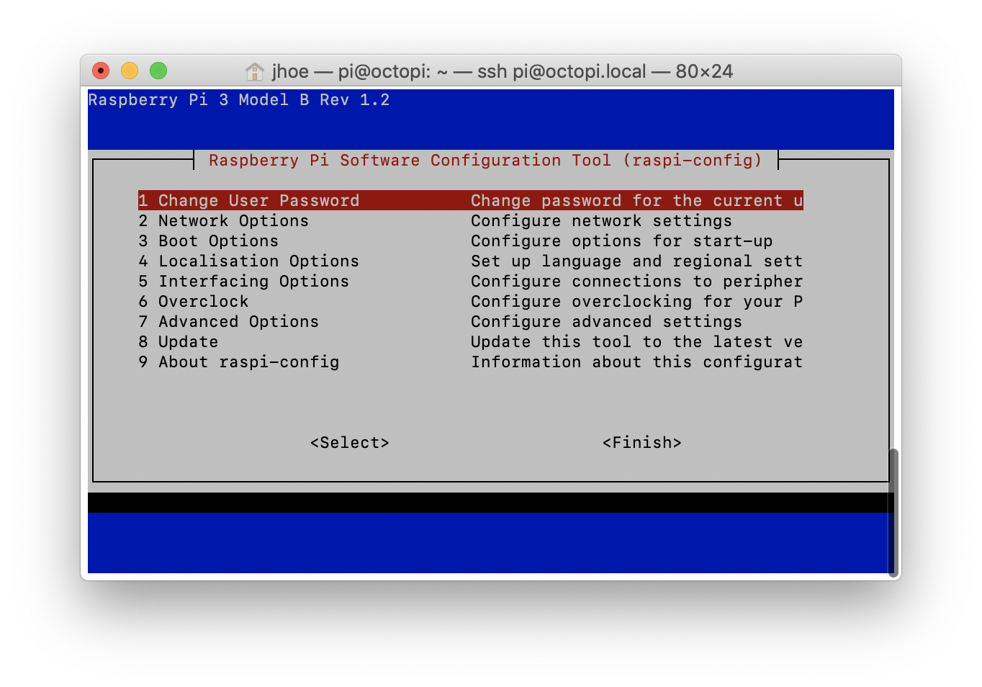Screen dimensions: 982x687
Task: Open 7 Advanced Options
Action: pos(228,322)
